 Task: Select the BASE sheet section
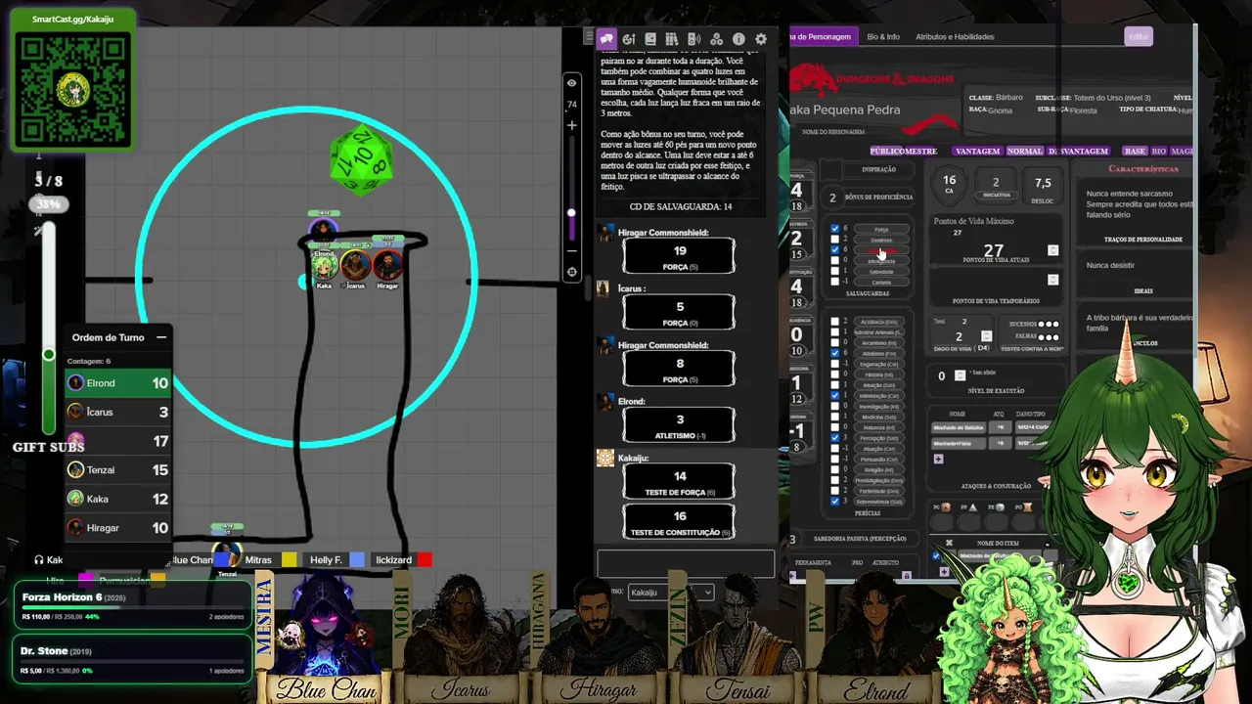point(1135,152)
